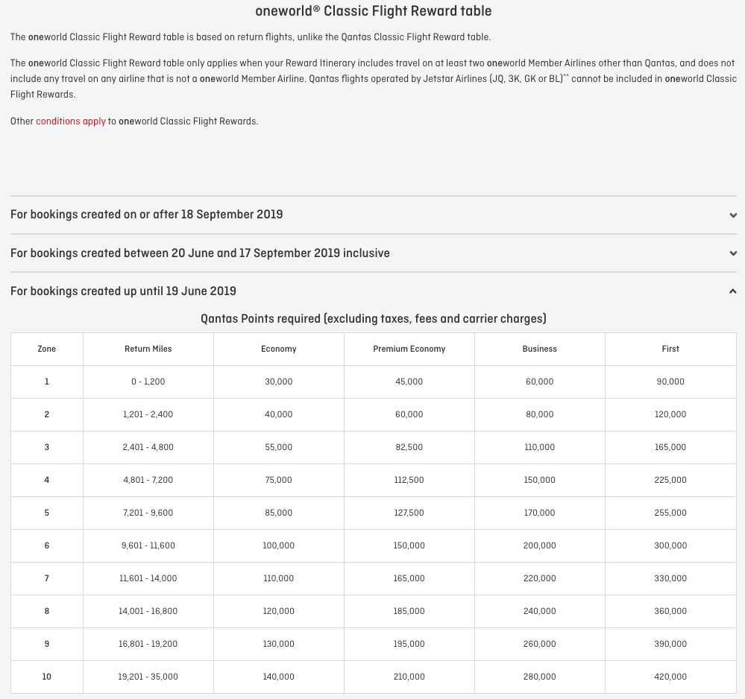Click the Return Miles column header
The height and width of the screenshot is (699, 745).
click(148, 349)
